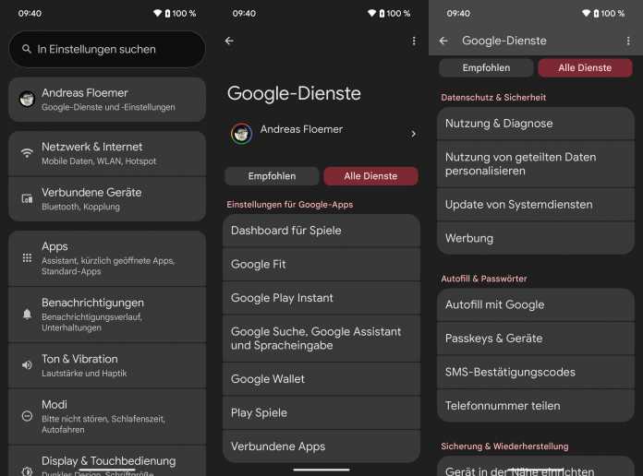Click the devices icon beside Verbundene Geräte
The height and width of the screenshot is (476, 643).
click(x=27, y=198)
